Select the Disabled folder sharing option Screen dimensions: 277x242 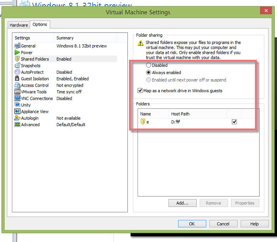pyautogui.click(x=149, y=65)
